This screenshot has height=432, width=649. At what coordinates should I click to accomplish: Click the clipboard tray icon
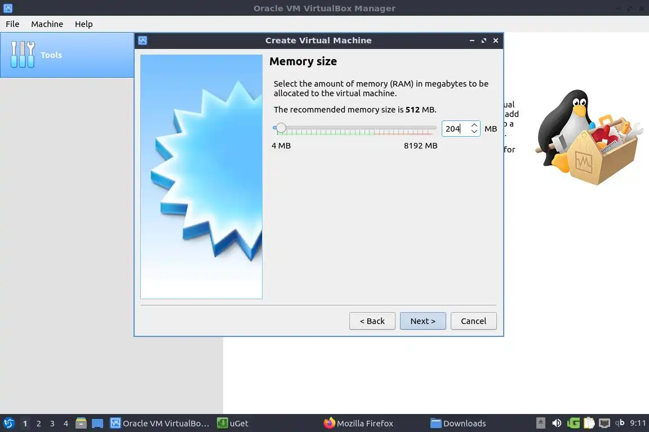pos(589,424)
